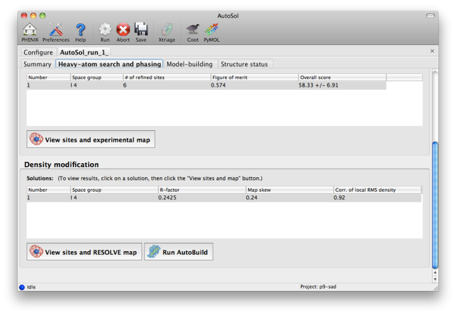
Task: Switch to the Configure tab
Action: tap(38, 52)
